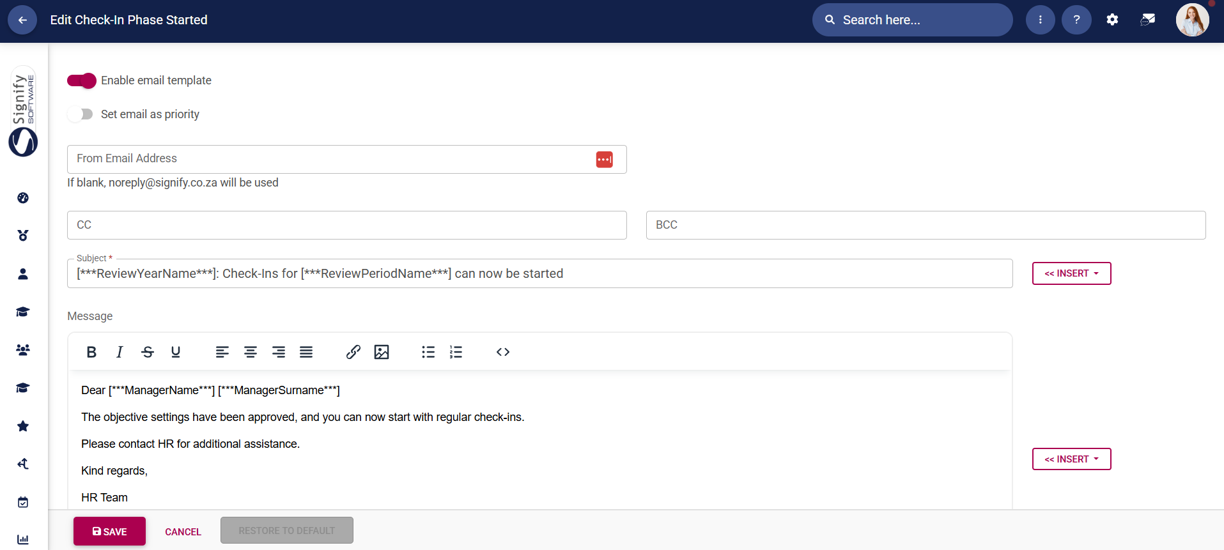Open the branching arrows sidebar icon
This screenshot has height=550, width=1224.
tap(23, 464)
